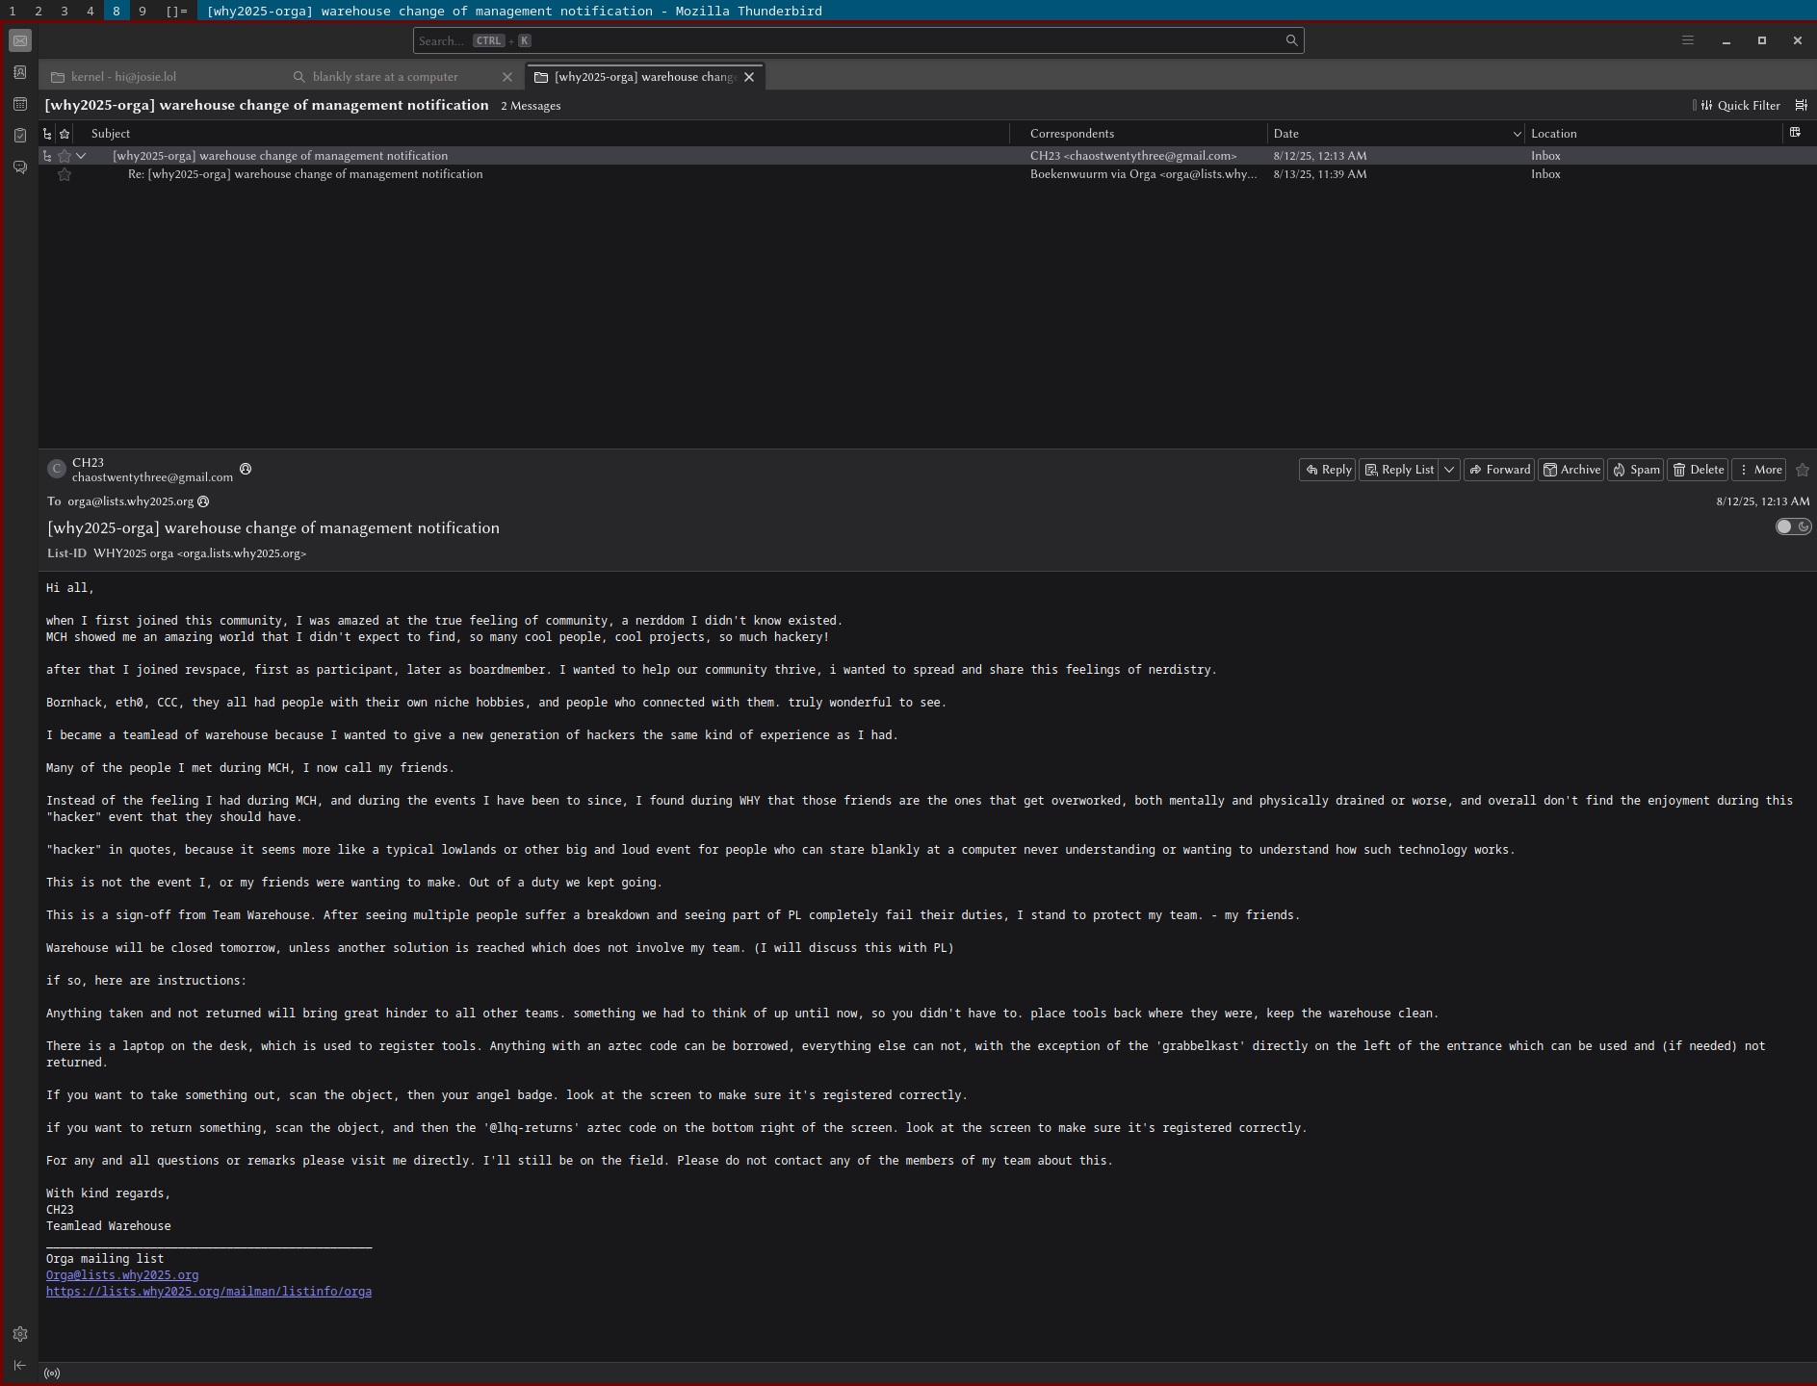Open the Thunderbird app menu
The width and height of the screenshot is (1817, 1386).
pyautogui.click(x=1687, y=40)
